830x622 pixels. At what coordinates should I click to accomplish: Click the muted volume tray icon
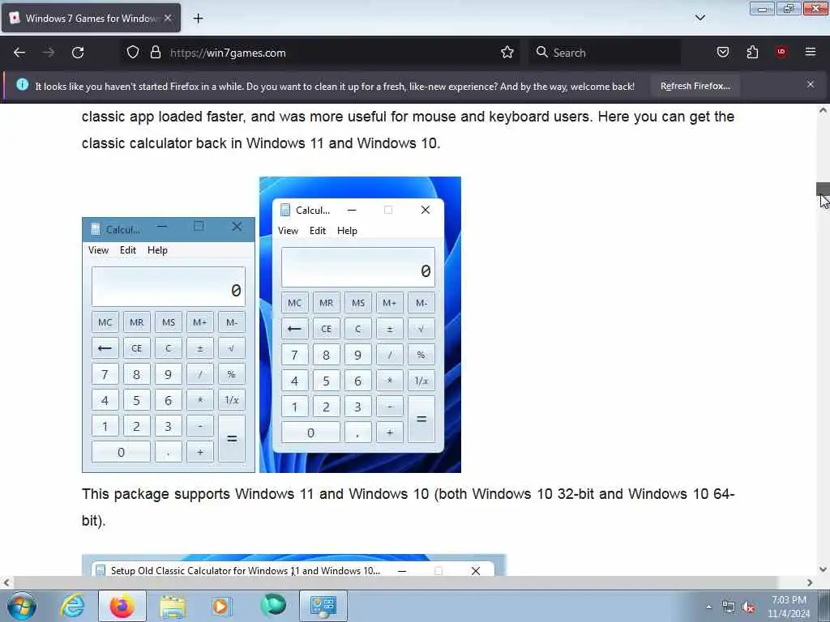pyautogui.click(x=748, y=607)
